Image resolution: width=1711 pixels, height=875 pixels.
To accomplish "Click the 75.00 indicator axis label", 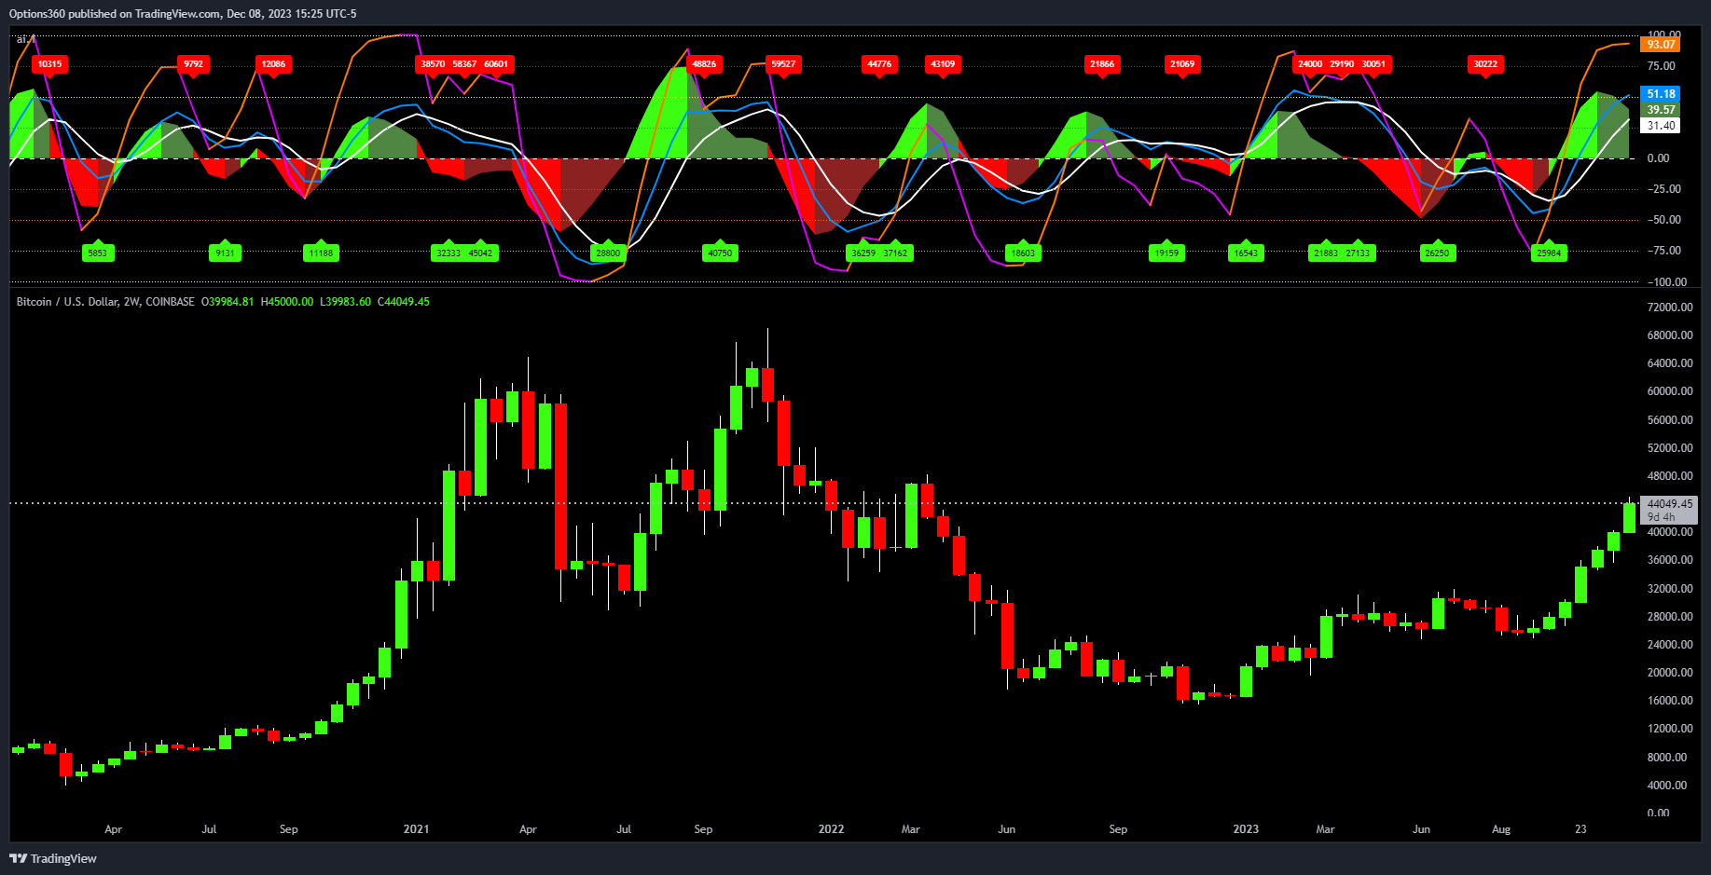I will pyautogui.click(x=1662, y=66).
